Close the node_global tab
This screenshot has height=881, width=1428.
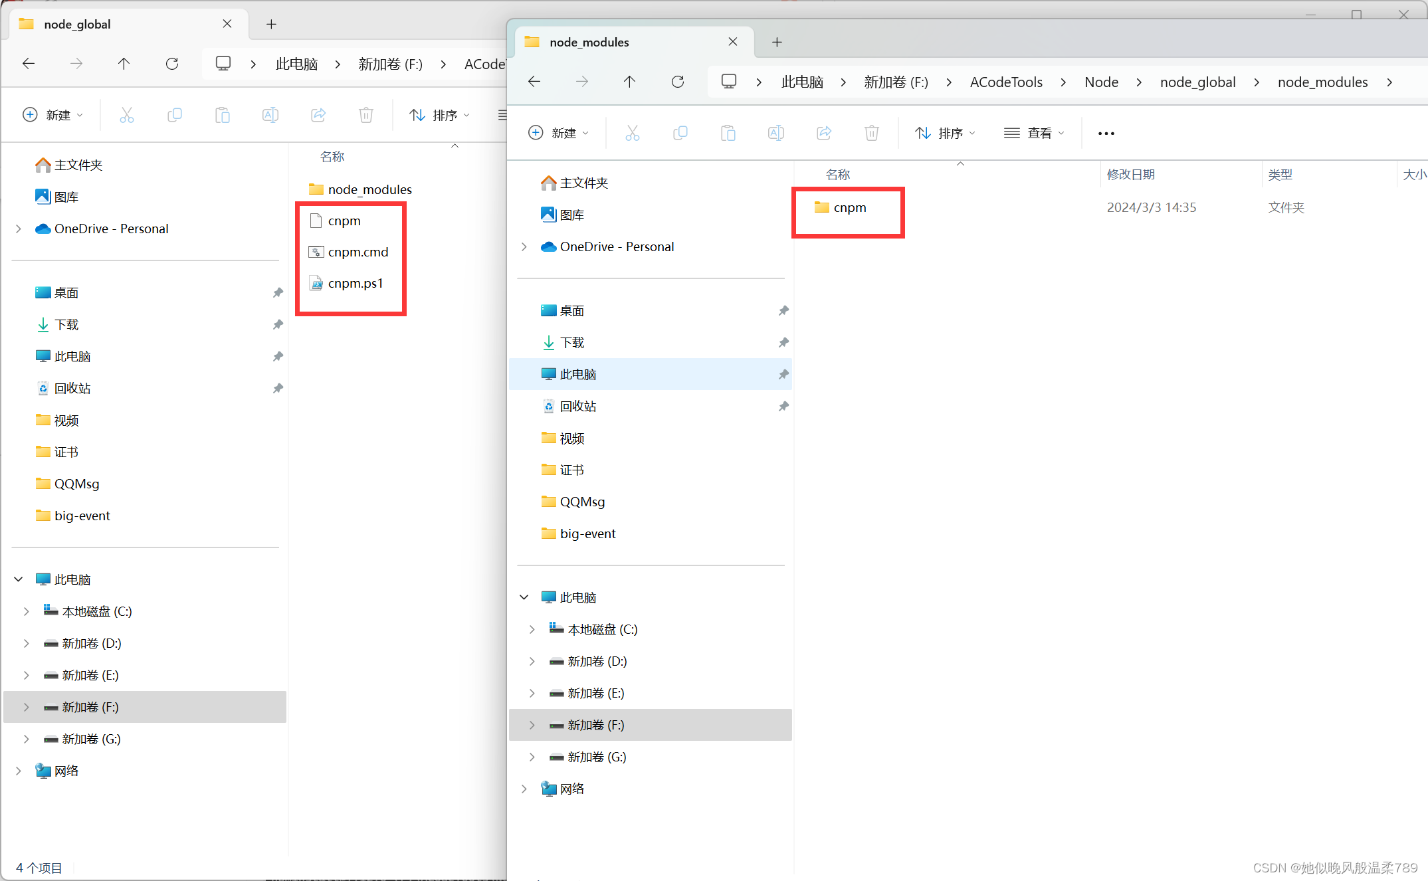coord(227,24)
